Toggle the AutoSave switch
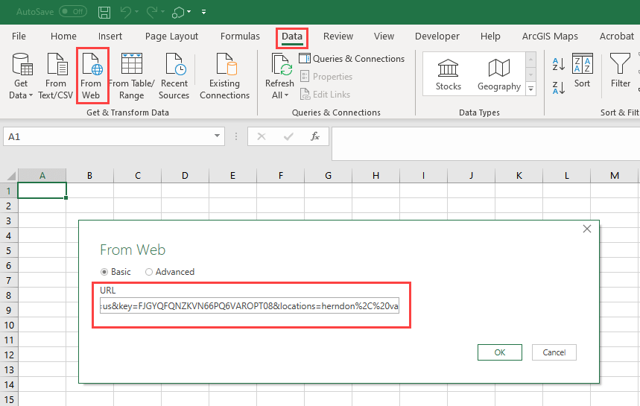 click(72, 12)
